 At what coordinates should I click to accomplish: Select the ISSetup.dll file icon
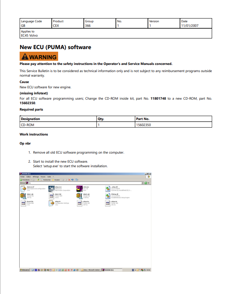click(x=108, y=196)
